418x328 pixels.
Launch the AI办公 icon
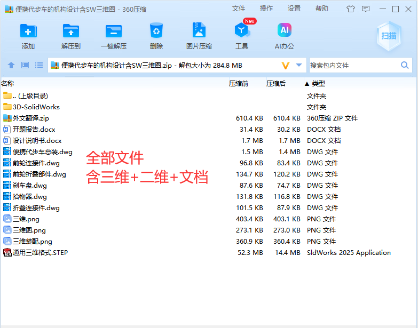(x=284, y=30)
